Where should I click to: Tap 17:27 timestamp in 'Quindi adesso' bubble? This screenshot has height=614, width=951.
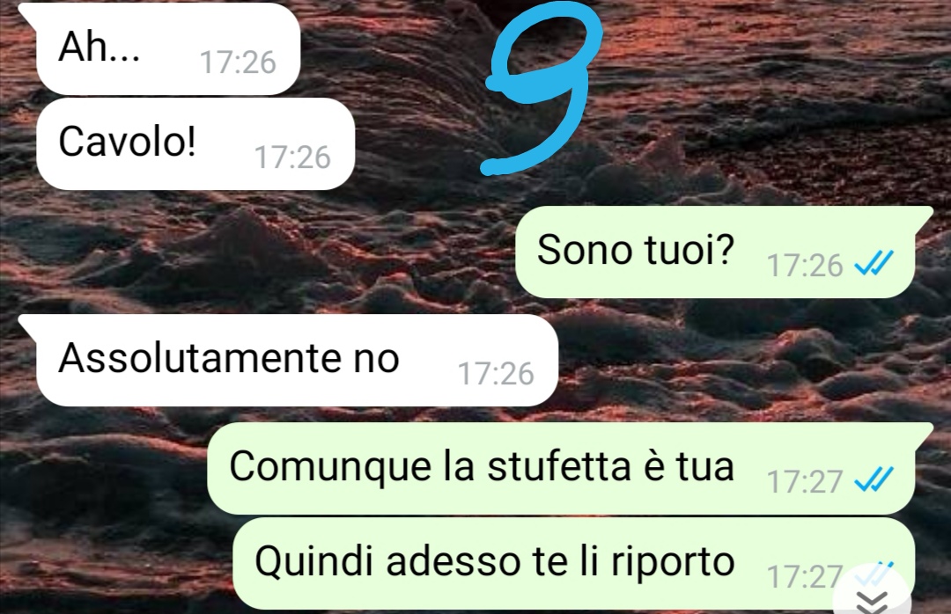click(x=805, y=576)
